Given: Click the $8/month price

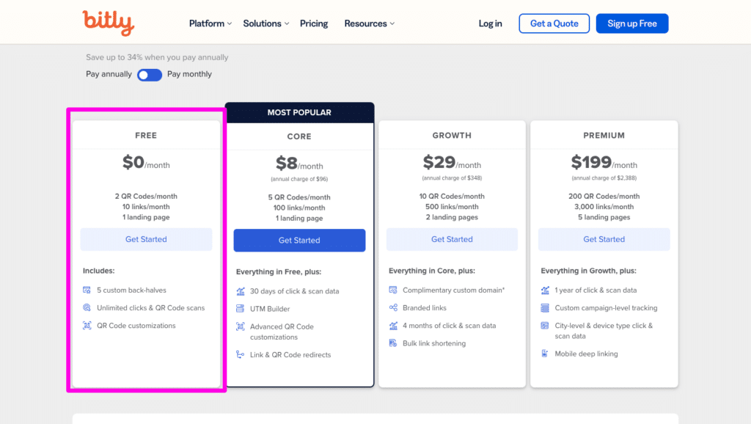Looking at the screenshot, I should (x=299, y=164).
